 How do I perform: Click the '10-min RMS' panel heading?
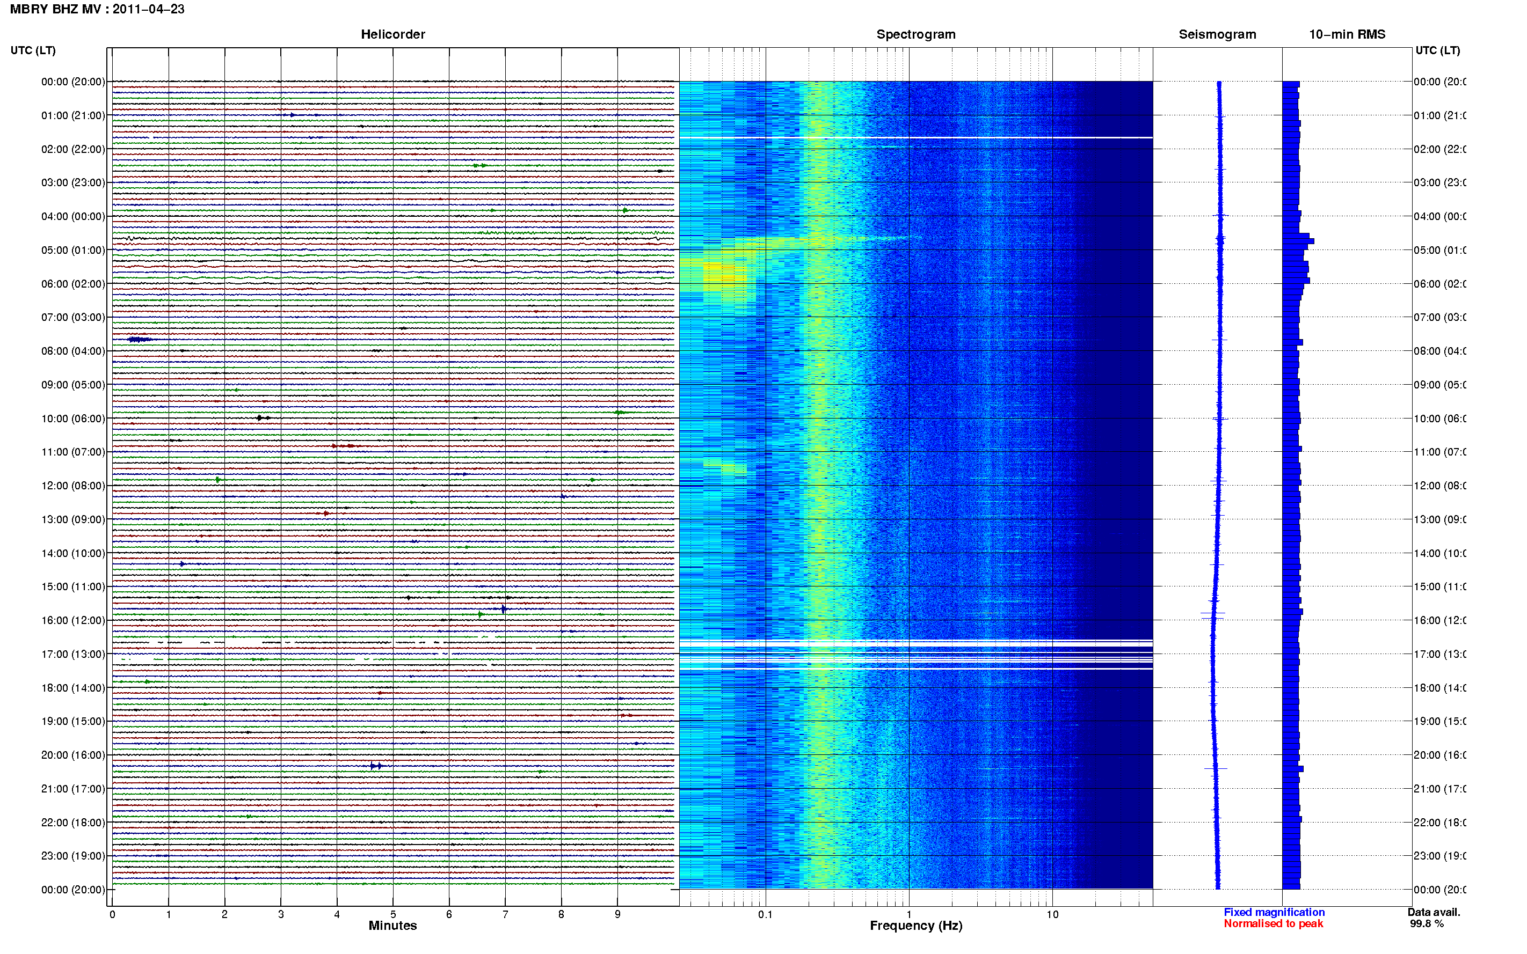[x=1347, y=34]
